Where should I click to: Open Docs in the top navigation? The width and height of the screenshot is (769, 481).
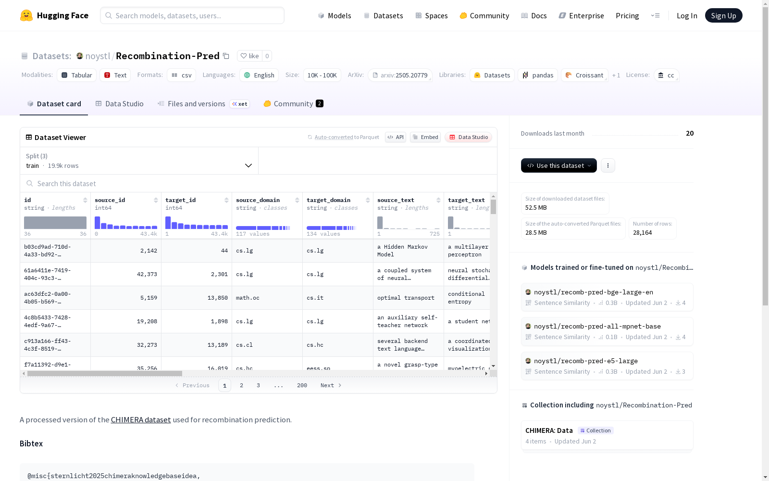pyautogui.click(x=534, y=15)
